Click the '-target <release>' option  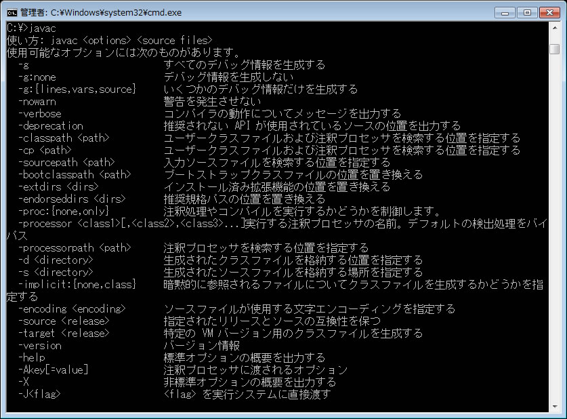click(x=64, y=334)
